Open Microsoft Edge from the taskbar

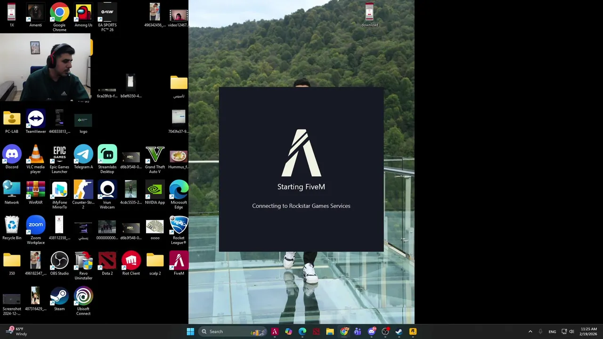[302, 331]
